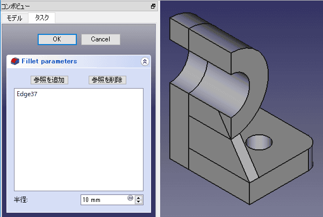Open expression editor icon in radius field
The width and height of the screenshot is (323, 217).
click(x=130, y=198)
